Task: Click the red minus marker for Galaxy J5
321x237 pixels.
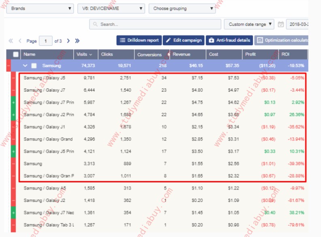Action: tap(13, 78)
